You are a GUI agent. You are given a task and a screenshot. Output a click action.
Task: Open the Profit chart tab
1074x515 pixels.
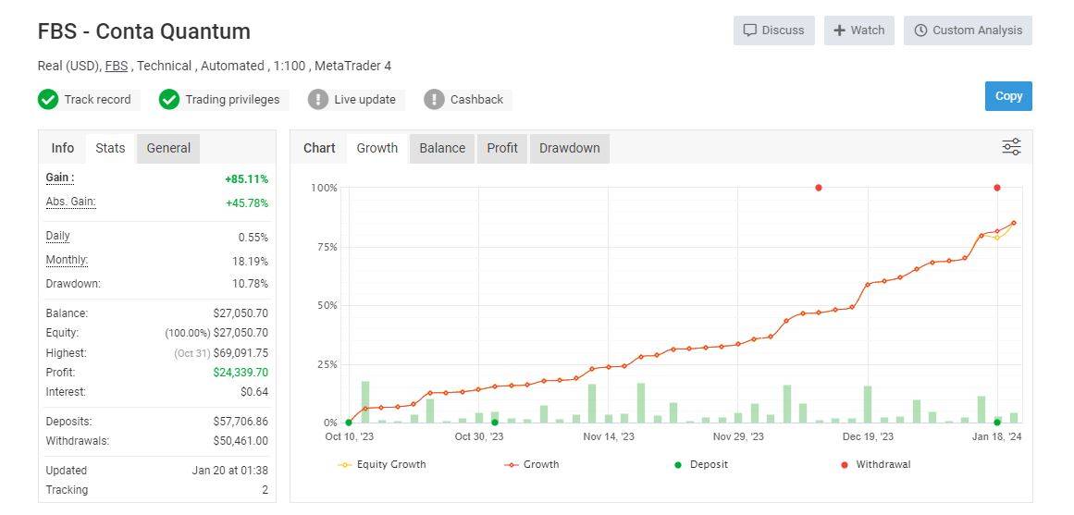click(502, 148)
